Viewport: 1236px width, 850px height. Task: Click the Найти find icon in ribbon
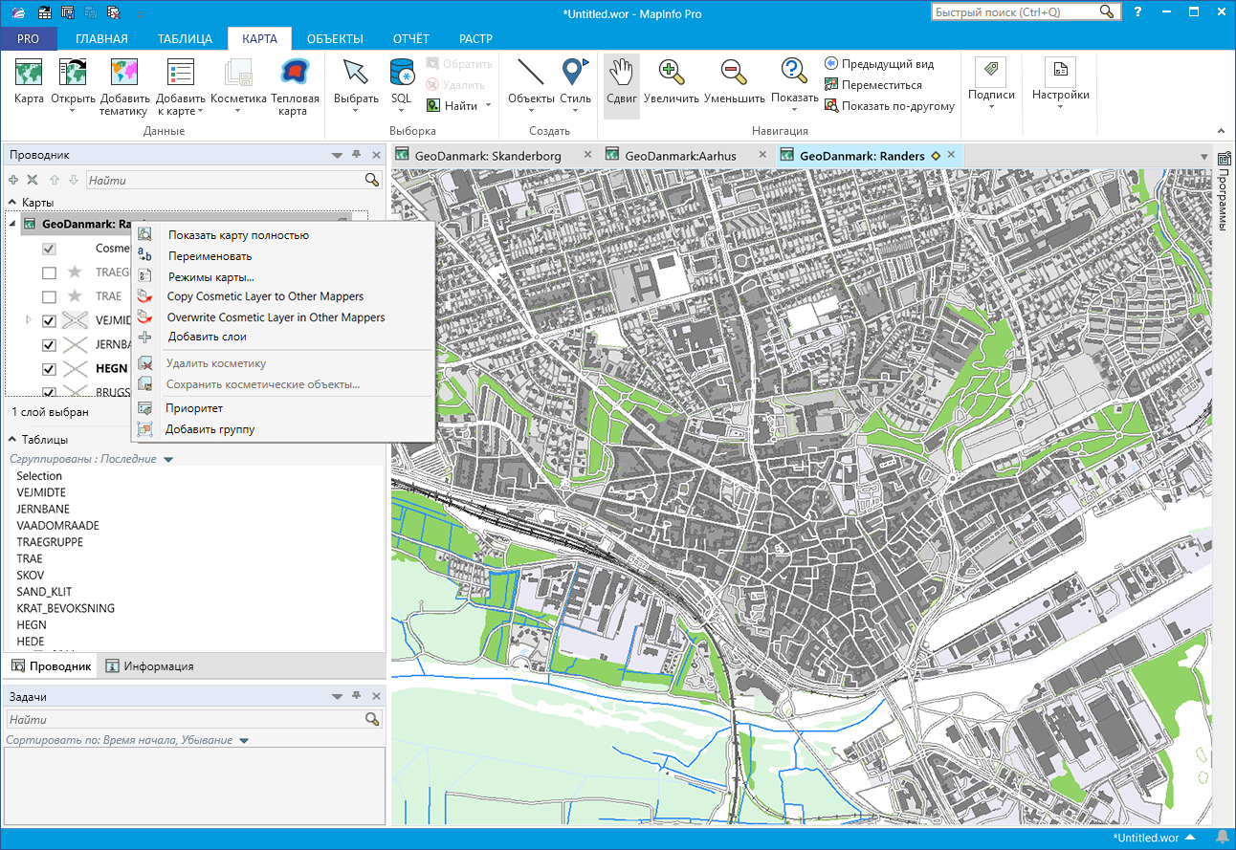point(433,105)
